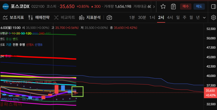Click 52,500 on the price axis

click(x=211, y=29)
